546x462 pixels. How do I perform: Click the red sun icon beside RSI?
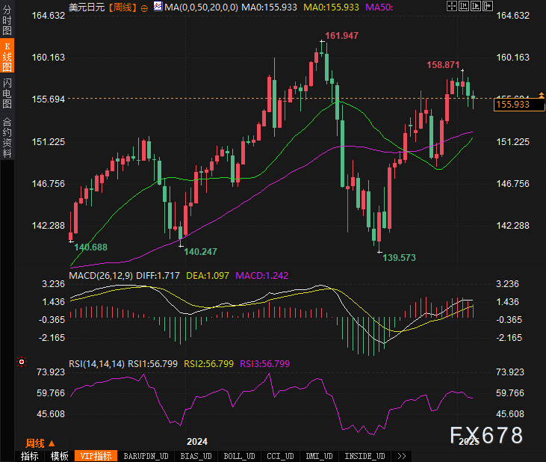coord(22,363)
